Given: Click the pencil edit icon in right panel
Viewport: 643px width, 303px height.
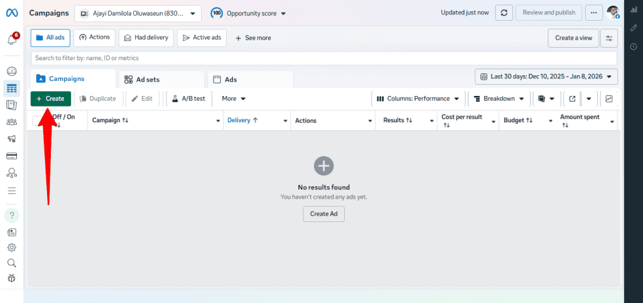Looking at the screenshot, I should tap(634, 28).
